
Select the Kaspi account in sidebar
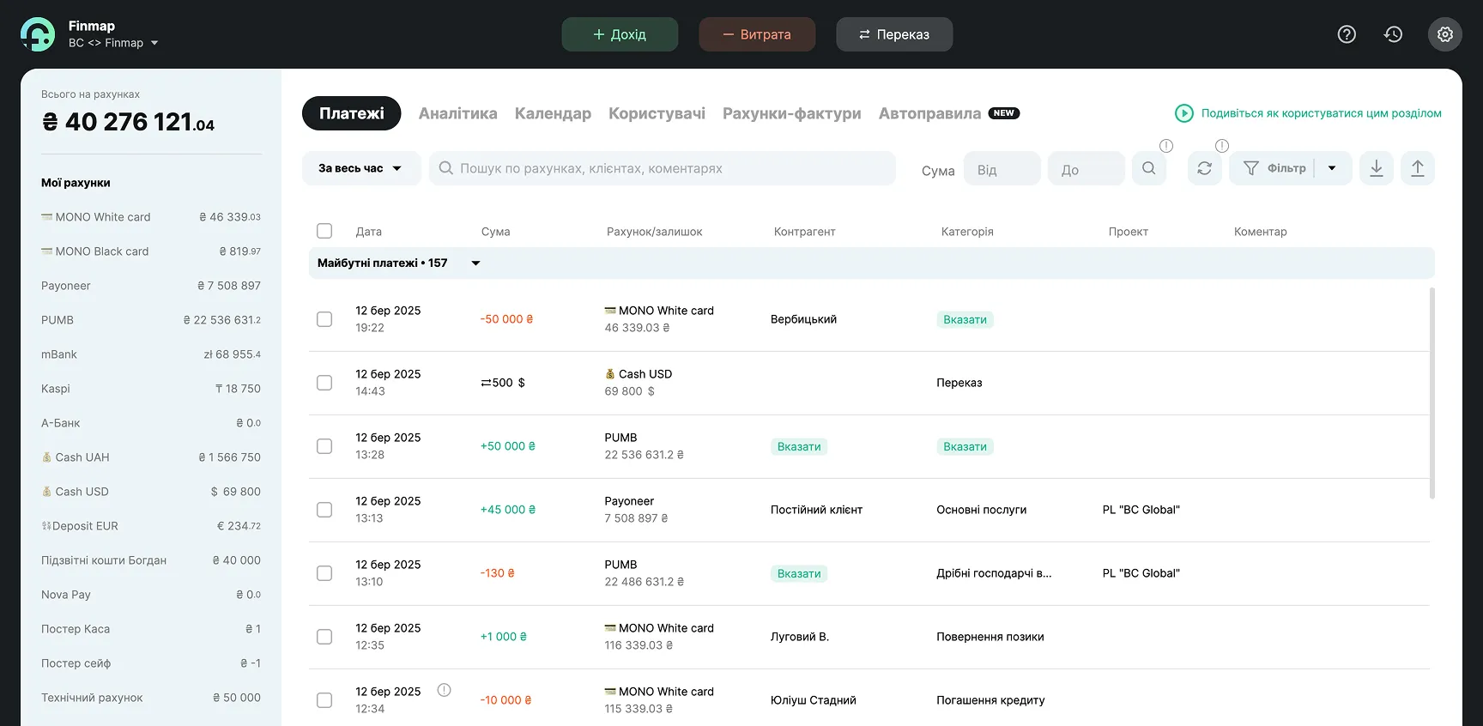click(x=151, y=389)
